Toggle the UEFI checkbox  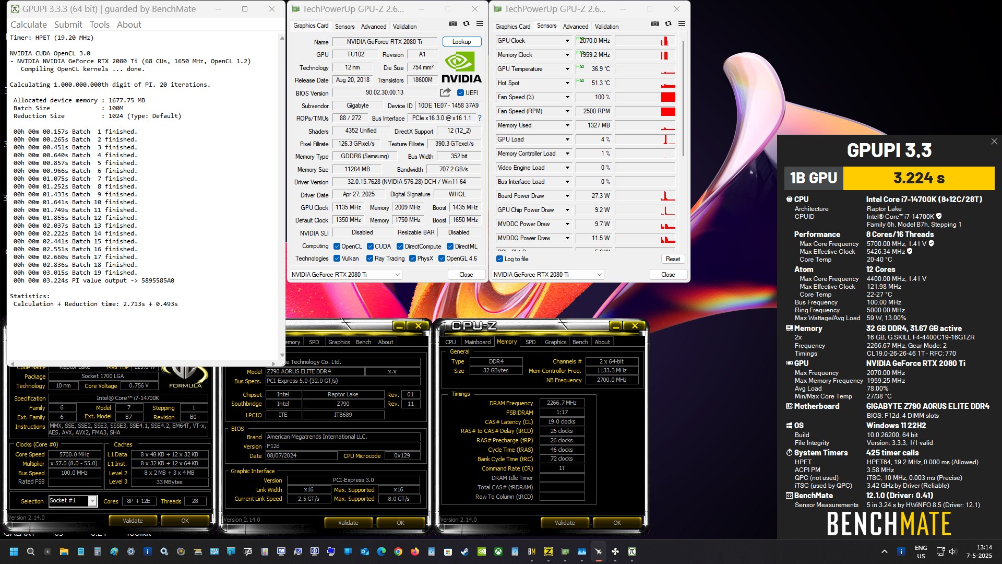coord(460,93)
